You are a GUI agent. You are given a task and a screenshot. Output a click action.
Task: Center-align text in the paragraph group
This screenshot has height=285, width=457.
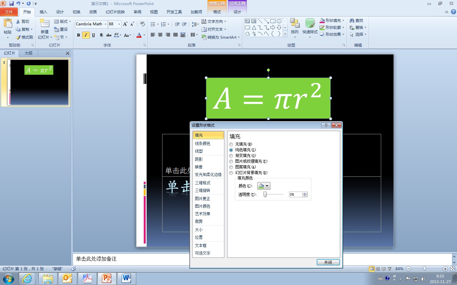160,35
